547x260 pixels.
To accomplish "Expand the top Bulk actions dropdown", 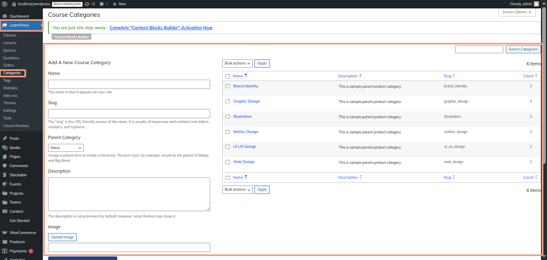I will pos(237,63).
